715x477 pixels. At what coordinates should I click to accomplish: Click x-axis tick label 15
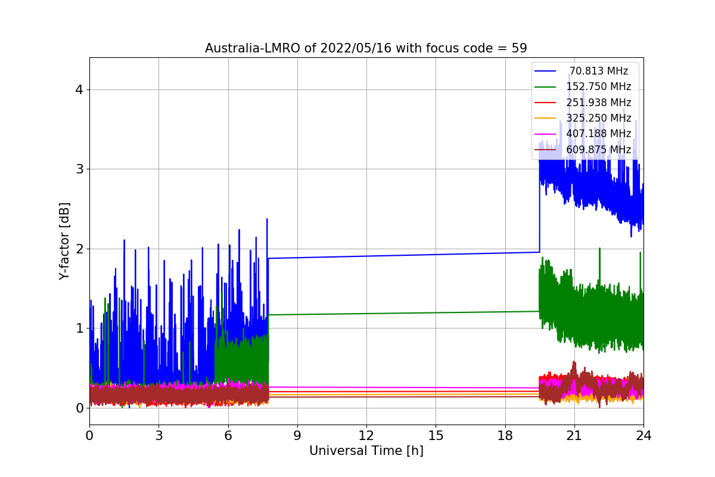(x=436, y=435)
